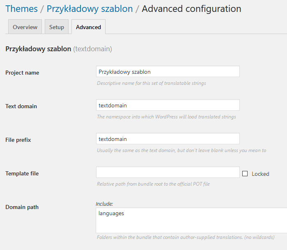Screen dimensions: 287x250
Task: Click the Project name input field
Action: (x=168, y=72)
